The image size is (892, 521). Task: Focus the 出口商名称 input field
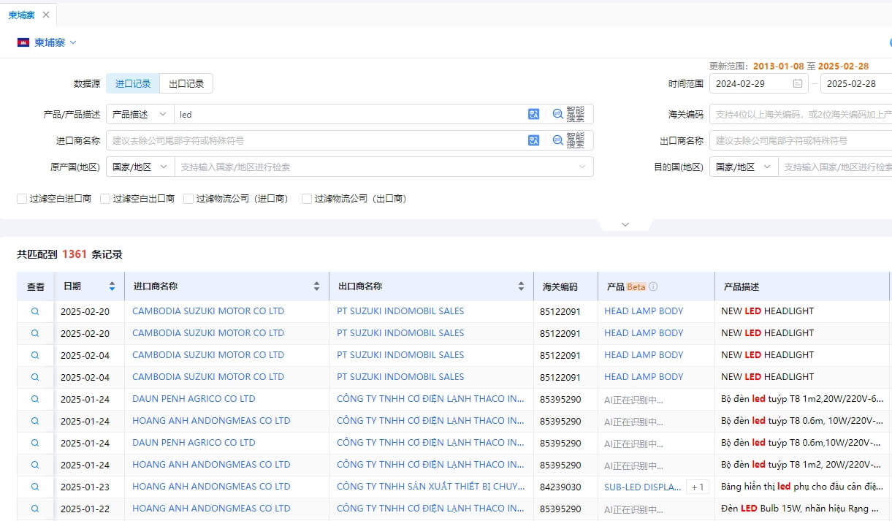click(x=801, y=140)
